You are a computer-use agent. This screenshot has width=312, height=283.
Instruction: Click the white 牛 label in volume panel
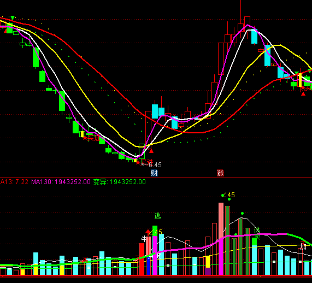(144, 239)
